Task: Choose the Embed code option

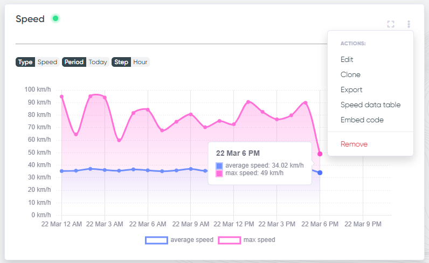Action: click(x=362, y=120)
